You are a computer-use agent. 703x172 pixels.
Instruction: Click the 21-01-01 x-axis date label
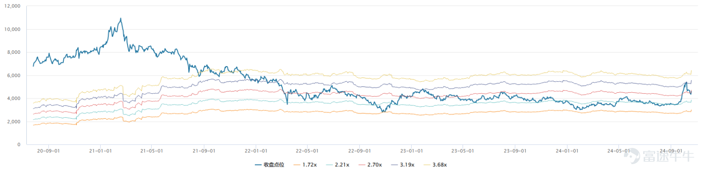tap(100, 151)
